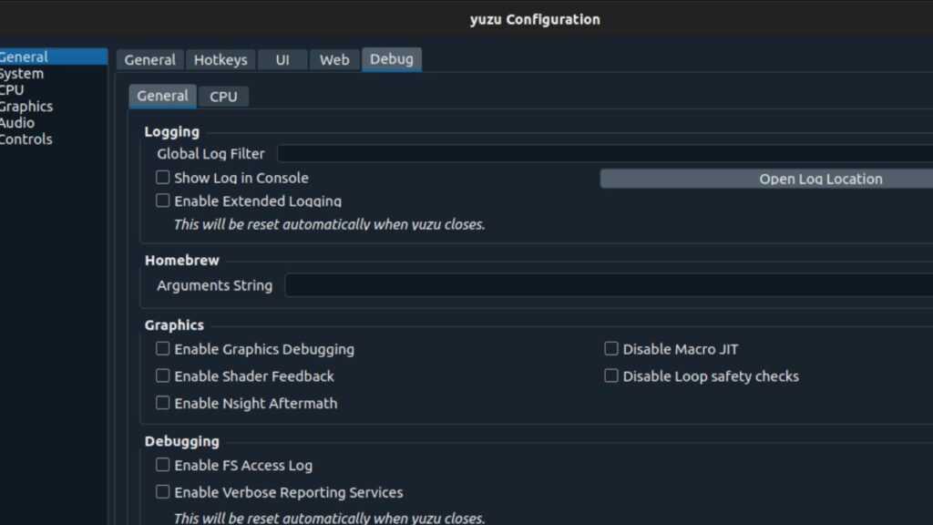Switch to the Web tab
Image resolution: width=933 pixels, height=525 pixels.
coord(334,59)
